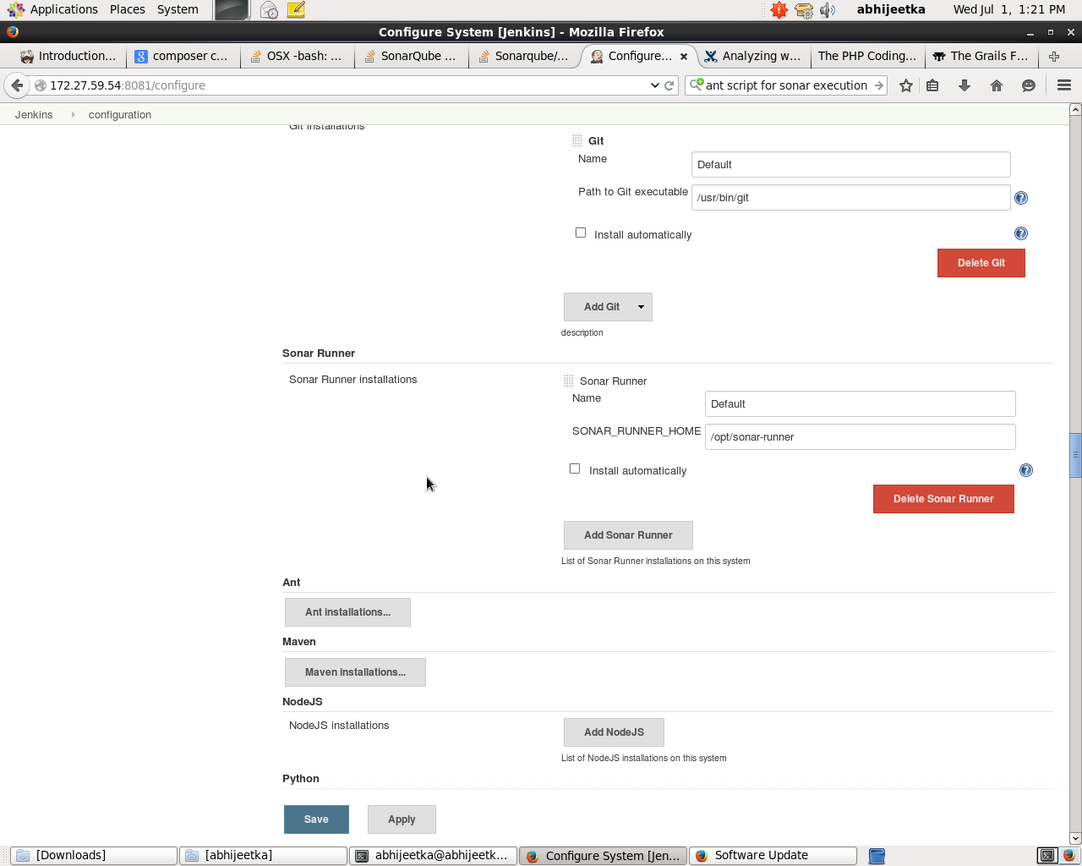The height and width of the screenshot is (866, 1082).
Task: Click the volume icon in top panel
Action: coord(828,10)
